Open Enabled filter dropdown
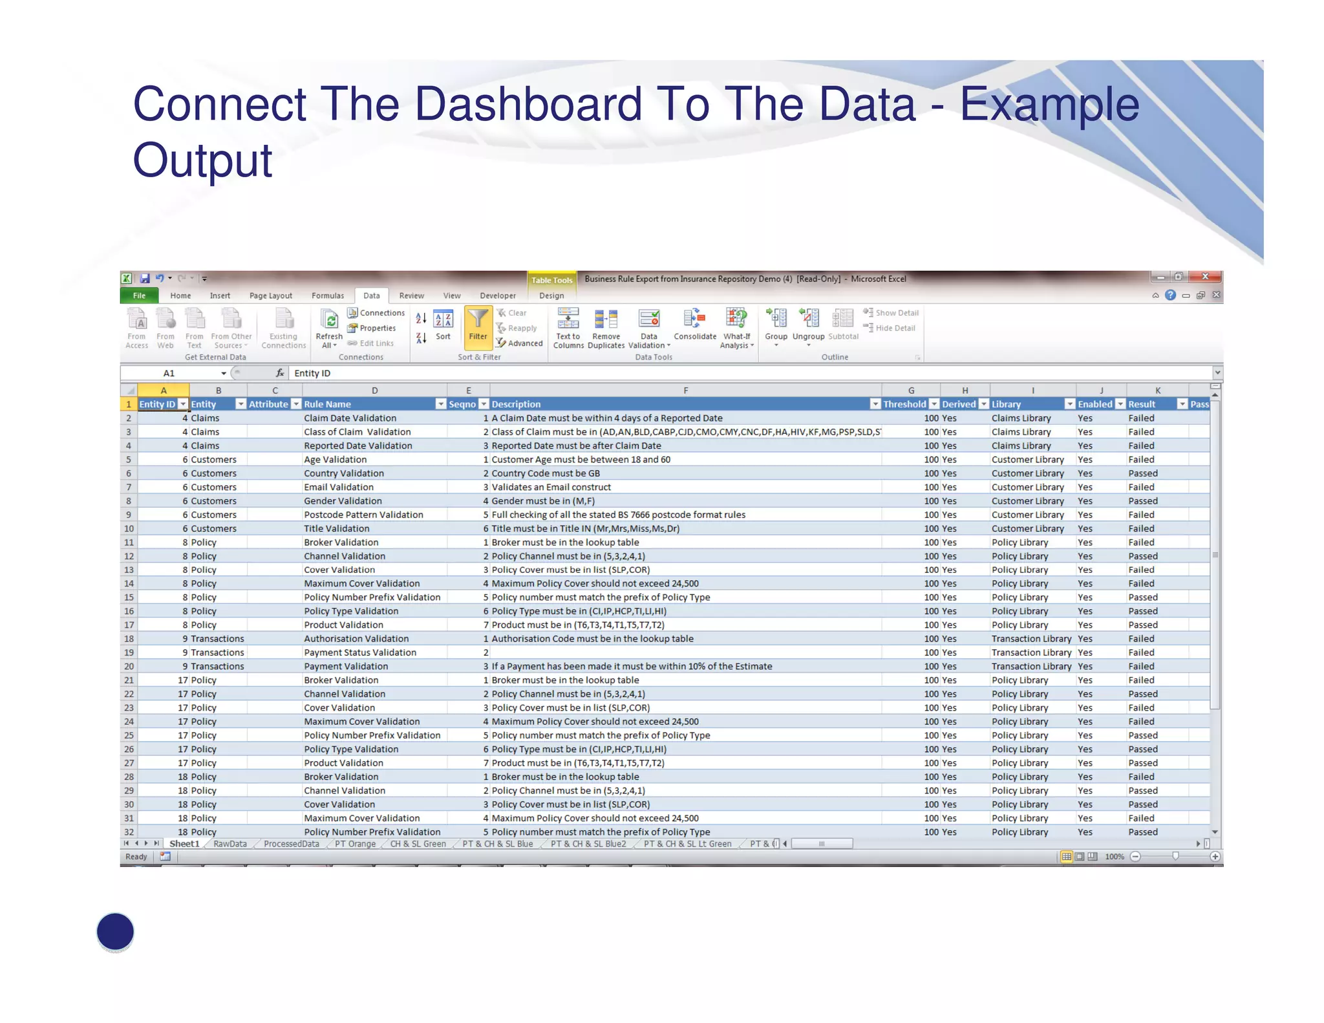The image size is (1324, 1023). [1120, 404]
